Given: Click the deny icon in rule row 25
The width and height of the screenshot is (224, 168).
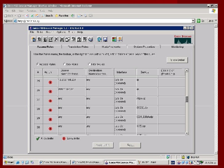Looking at the screenshot, I should 50,82.
